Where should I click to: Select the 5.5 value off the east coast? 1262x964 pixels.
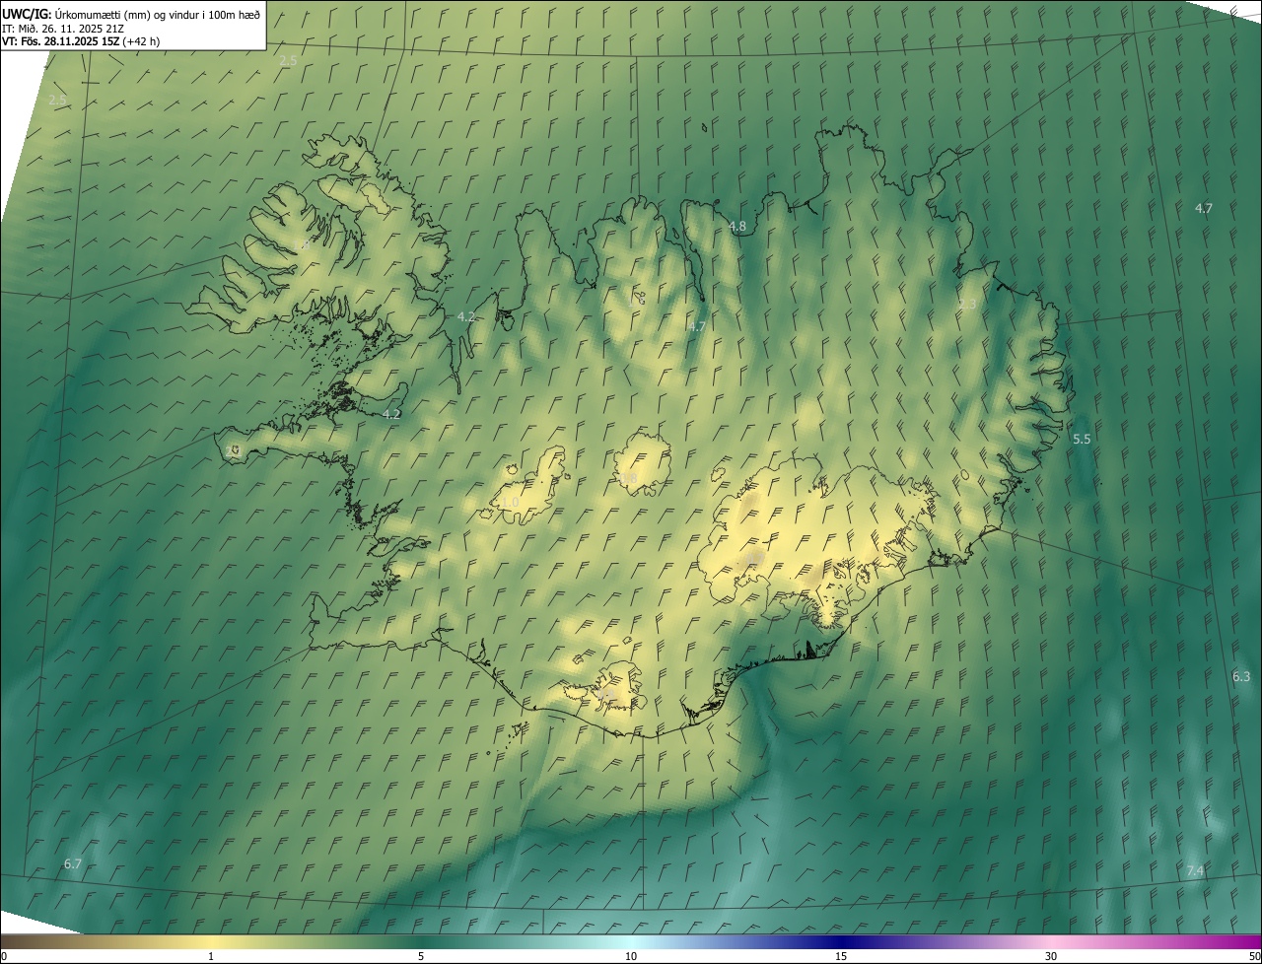tap(1082, 440)
